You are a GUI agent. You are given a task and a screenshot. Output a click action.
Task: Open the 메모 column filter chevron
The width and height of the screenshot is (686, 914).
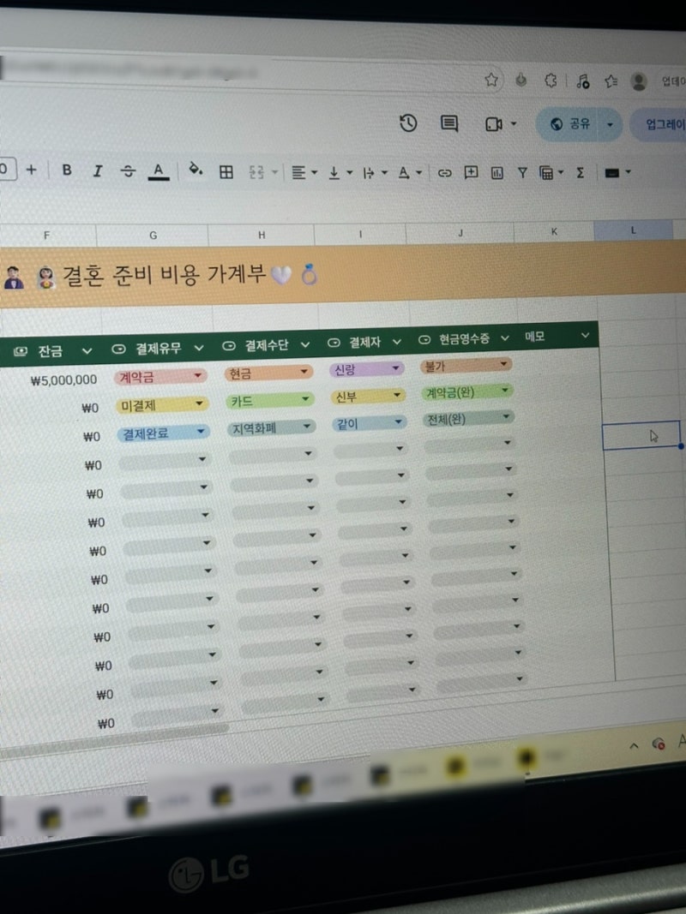point(585,335)
